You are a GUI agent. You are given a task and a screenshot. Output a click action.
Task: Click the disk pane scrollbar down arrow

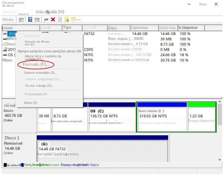(x=220, y=160)
